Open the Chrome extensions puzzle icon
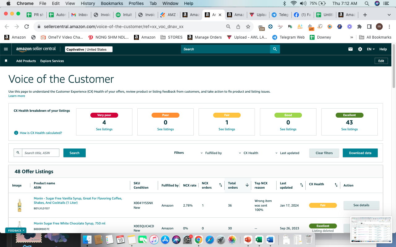The width and height of the screenshot is (396, 247). point(359,27)
